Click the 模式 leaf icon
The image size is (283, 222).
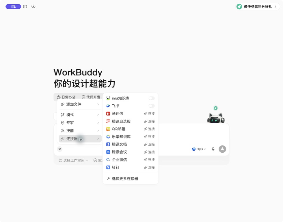click(62, 115)
